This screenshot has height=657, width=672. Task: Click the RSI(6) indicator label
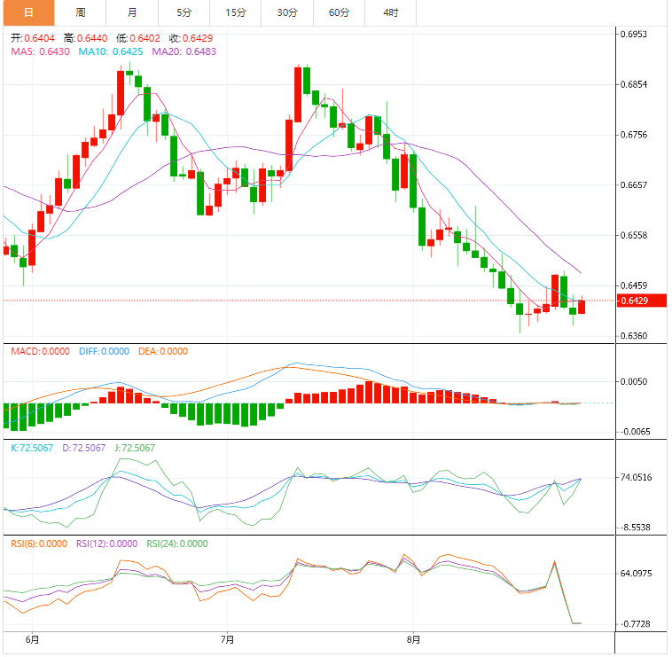coord(38,544)
